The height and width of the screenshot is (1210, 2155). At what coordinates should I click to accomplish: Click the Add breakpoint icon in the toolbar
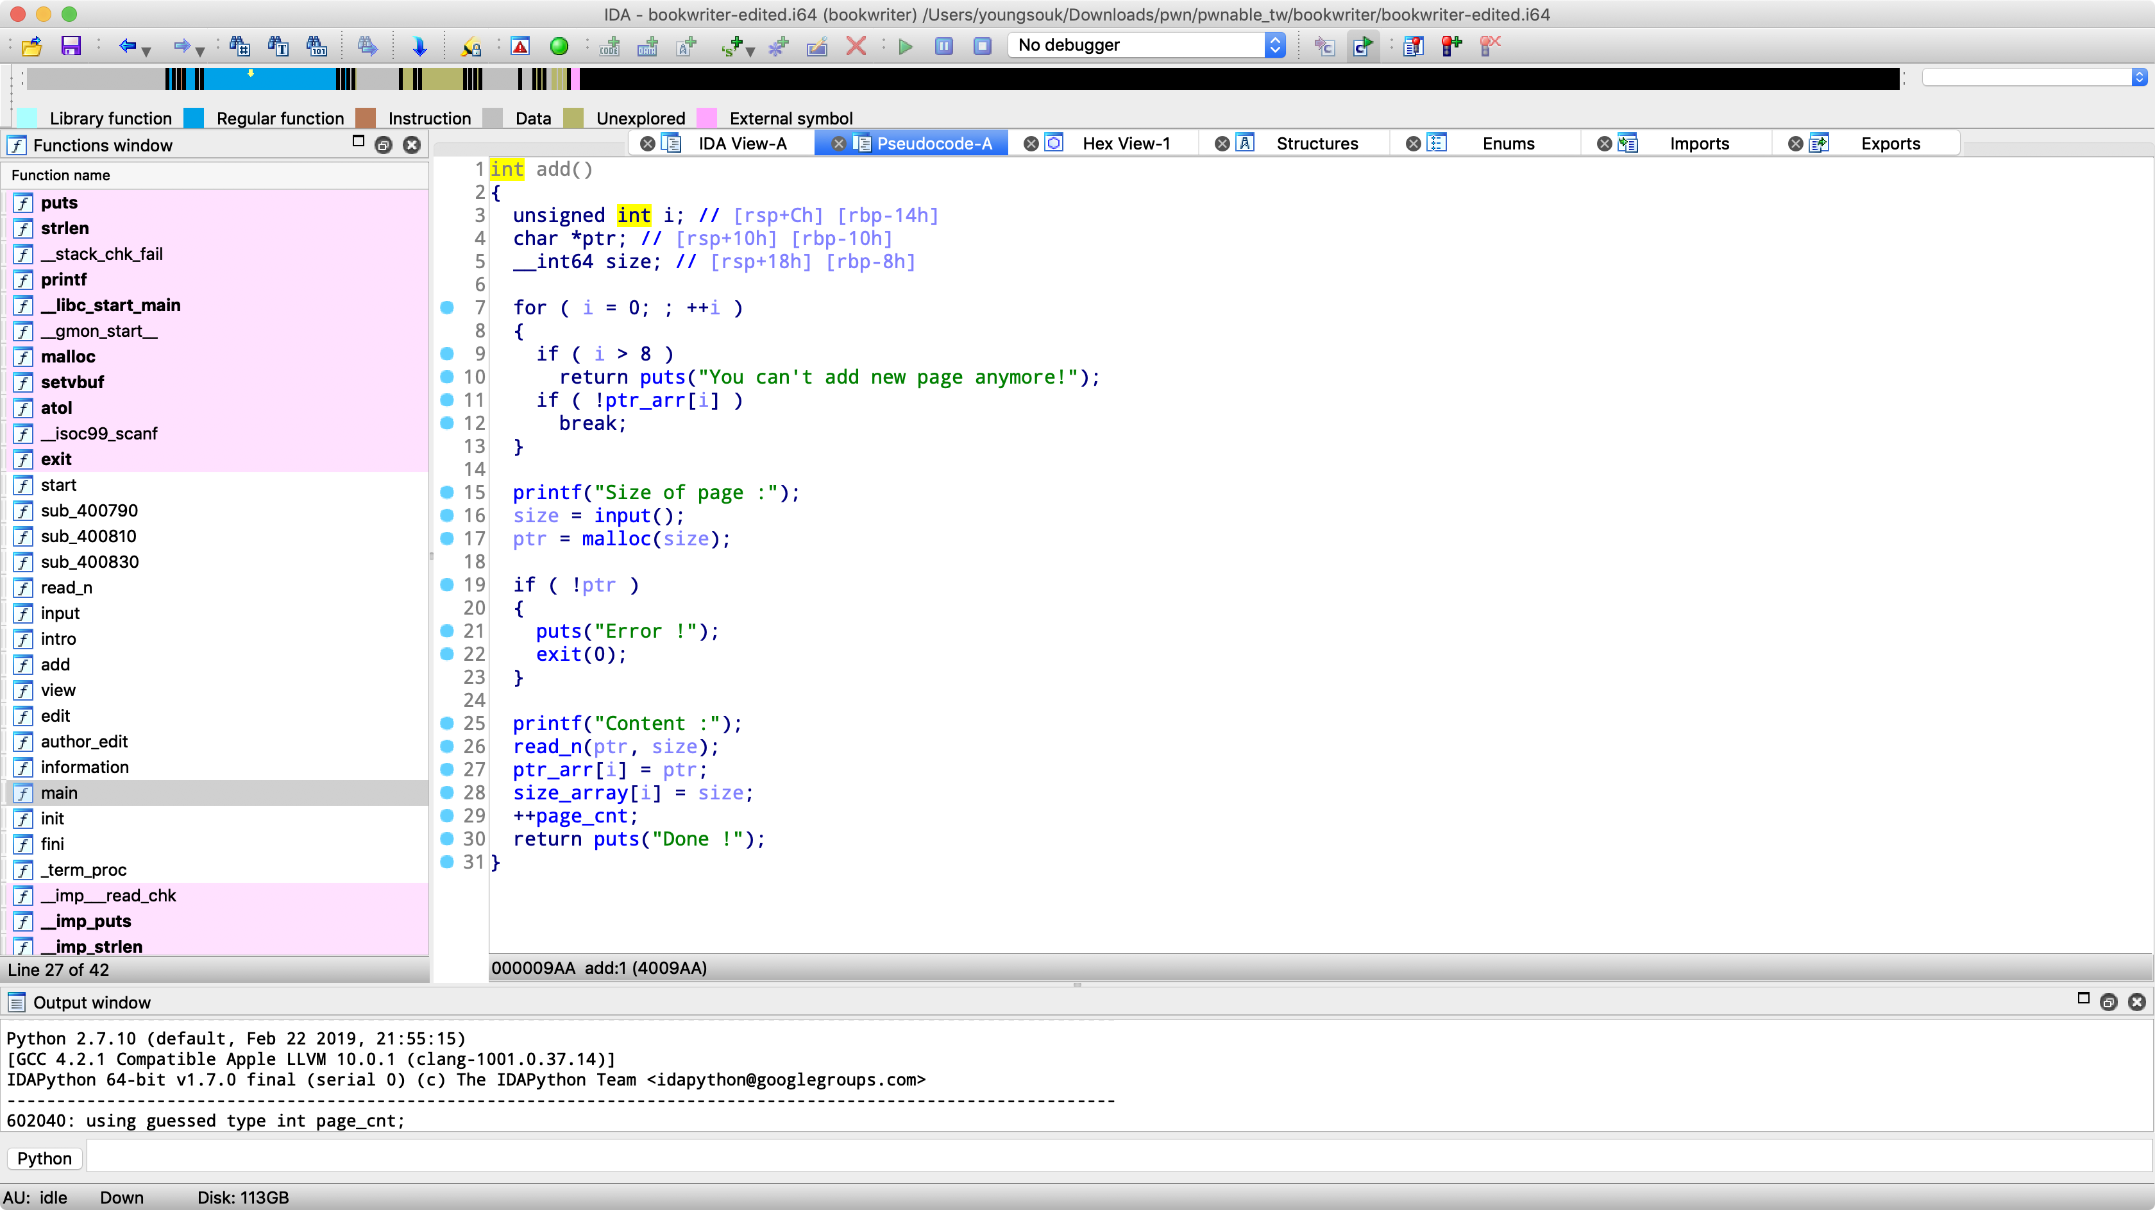1451,46
